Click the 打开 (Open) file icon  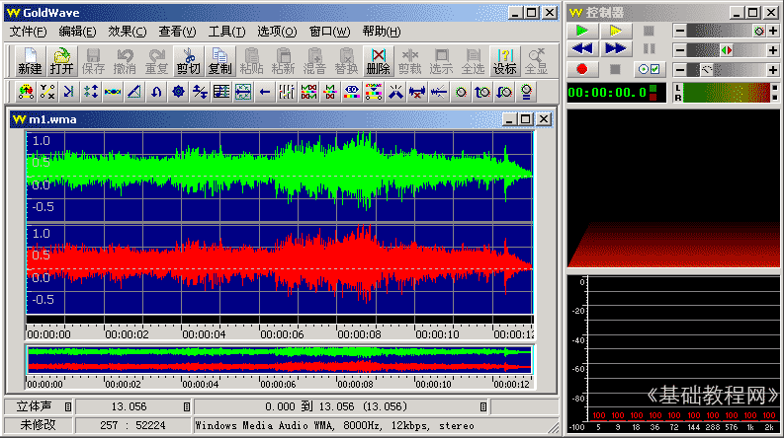pos(61,61)
